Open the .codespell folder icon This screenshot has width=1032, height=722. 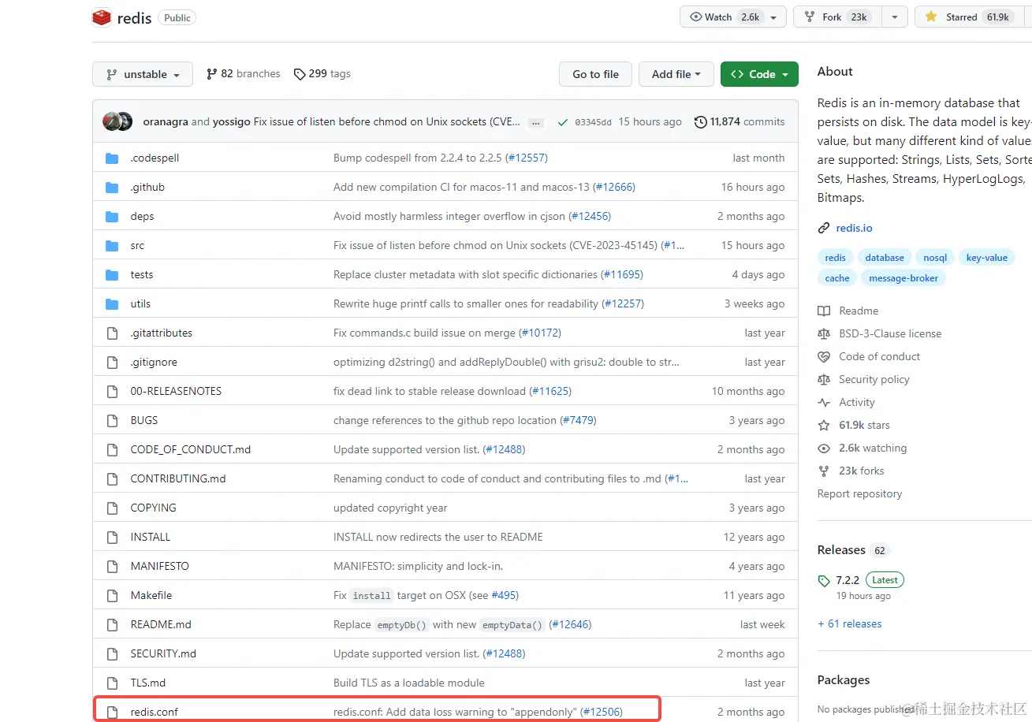(x=112, y=158)
